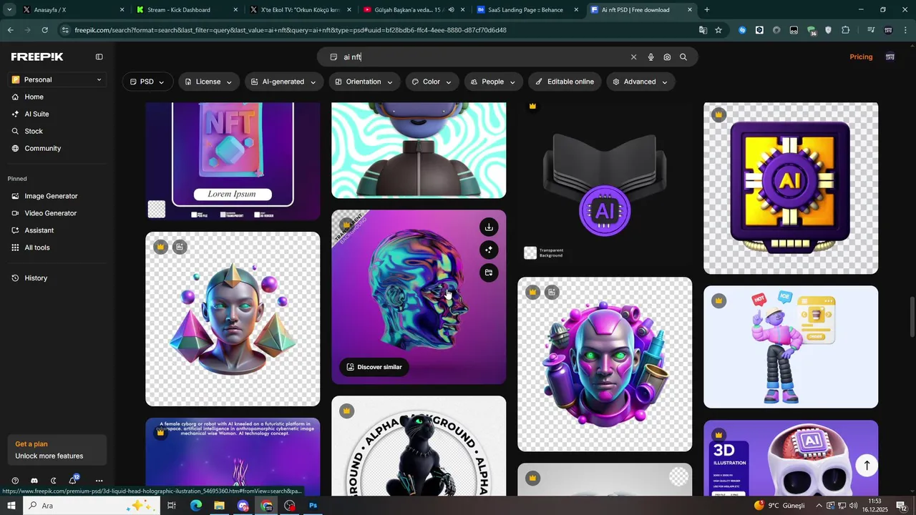Screen dimensions: 916x515
Task: Open the help question mark icon in the sidebar
Action: (x=15, y=481)
